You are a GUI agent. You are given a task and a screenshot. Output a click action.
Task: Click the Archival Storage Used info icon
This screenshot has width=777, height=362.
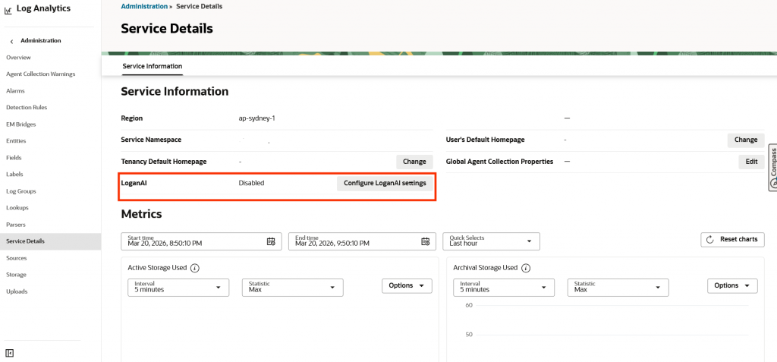(526, 268)
